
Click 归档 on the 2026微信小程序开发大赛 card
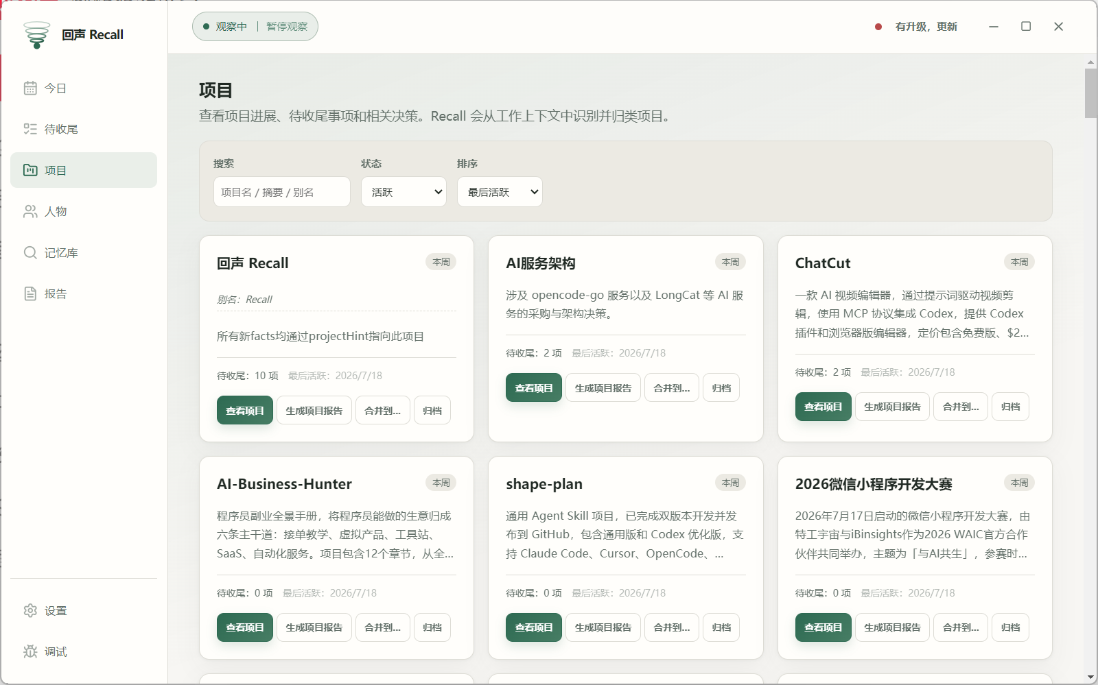coord(1011,627)
